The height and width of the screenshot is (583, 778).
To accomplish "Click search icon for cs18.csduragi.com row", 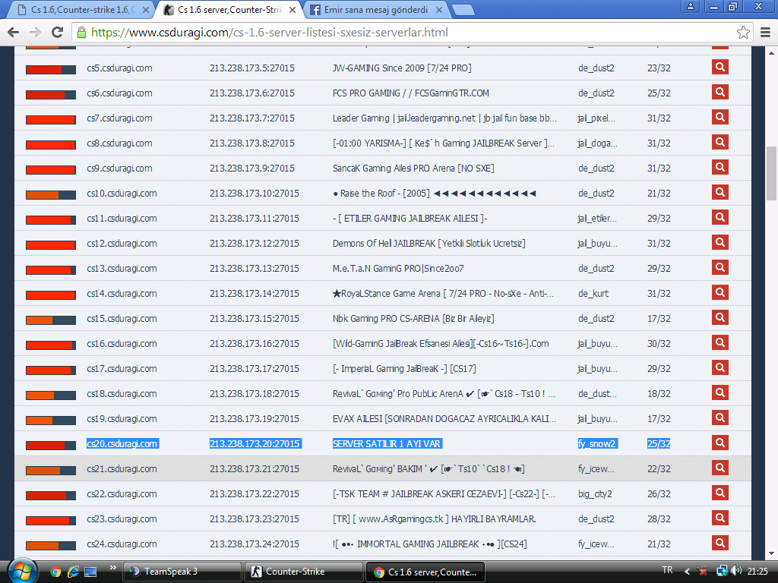I will click(720, 392).
